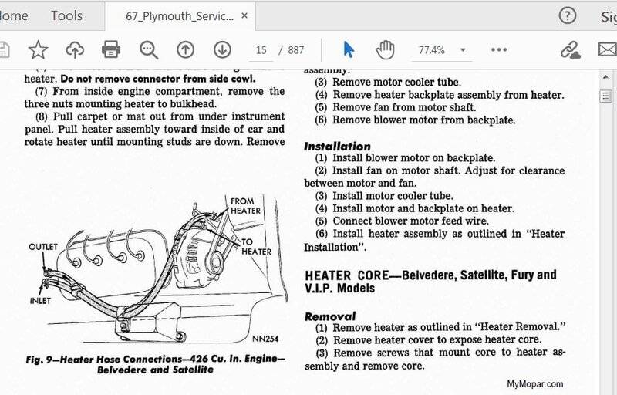Expand the three-dots more tools menu
Viewport: 617px width, 395px height.
pyautogui.click(x=499, y=50)
